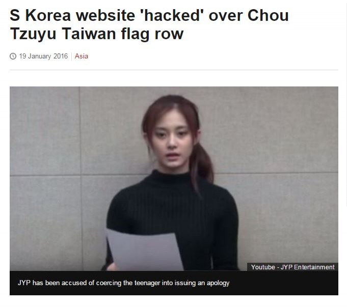Click '2016' in the publication date
This screenshot has height=308, width=347.
click(x=61, y=56)
